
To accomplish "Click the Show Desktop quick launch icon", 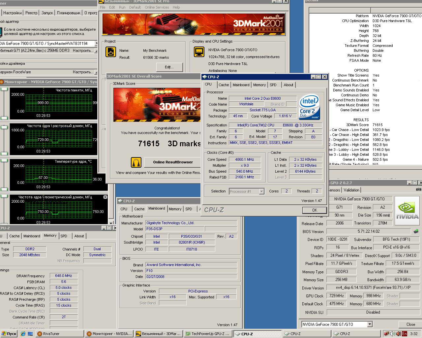I will tap(30, 334).
